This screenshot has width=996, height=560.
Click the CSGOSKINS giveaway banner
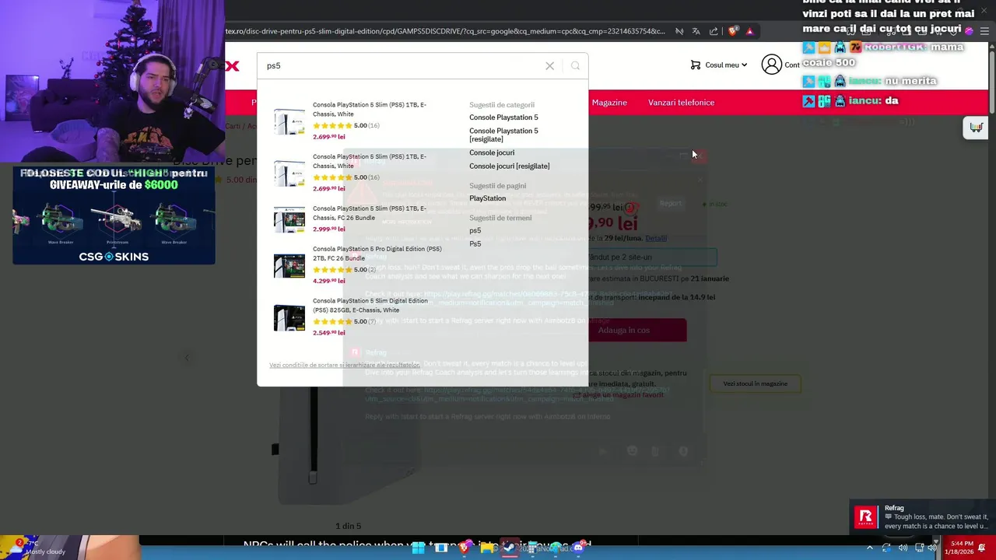point(114,215)
